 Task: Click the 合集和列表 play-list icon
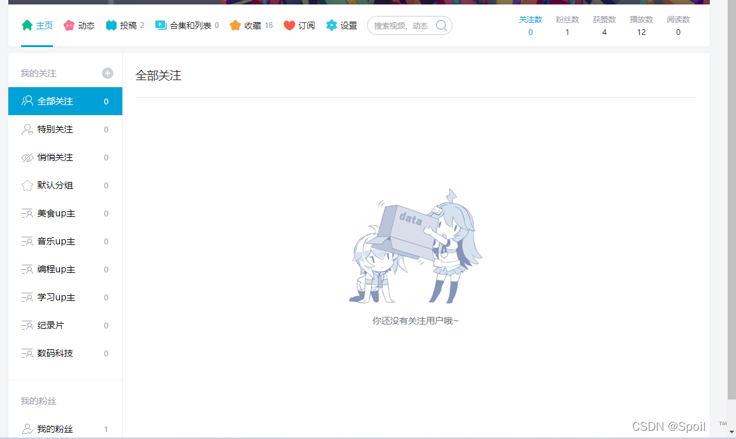coord(161,25)
